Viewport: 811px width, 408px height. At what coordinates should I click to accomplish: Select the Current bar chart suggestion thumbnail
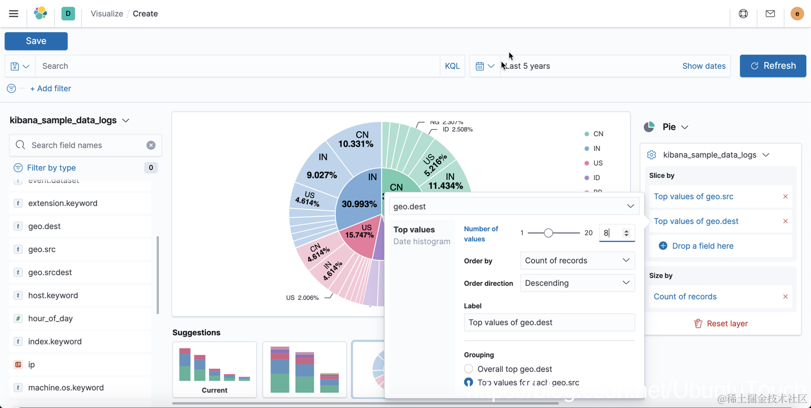215,369
